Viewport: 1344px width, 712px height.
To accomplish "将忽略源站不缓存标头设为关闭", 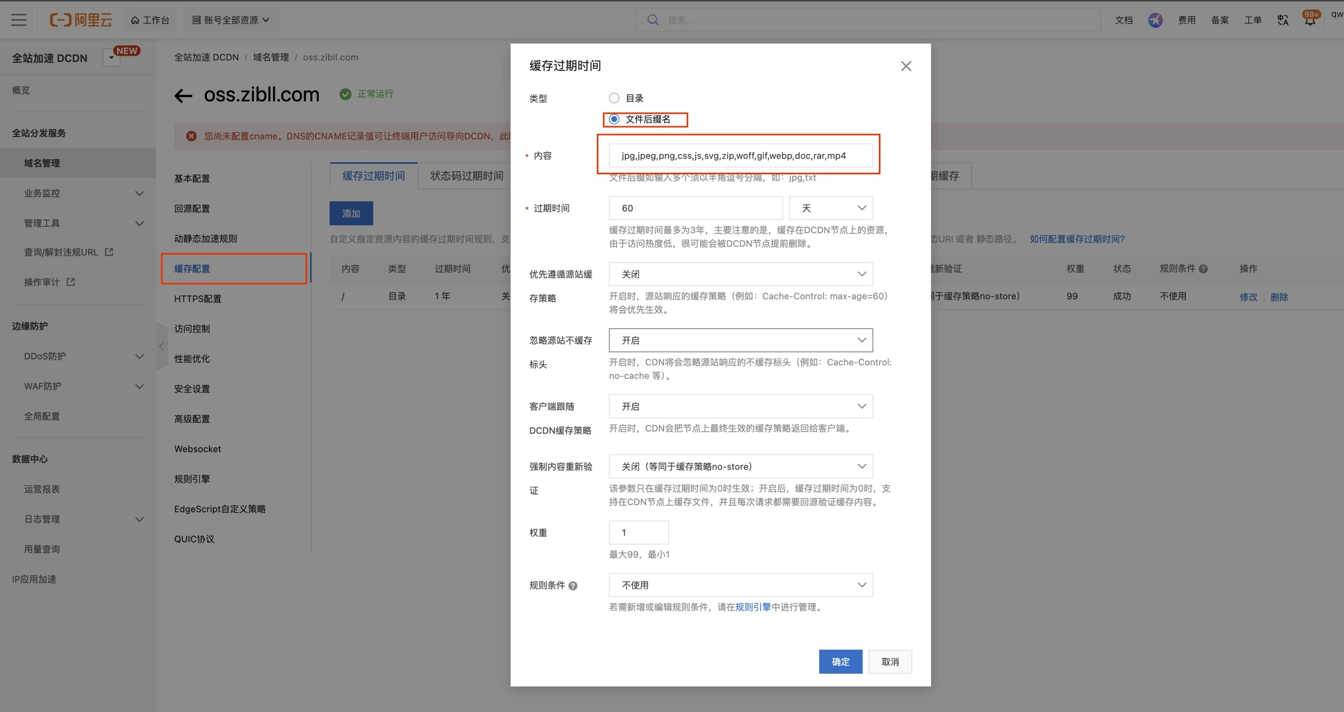I will [739, 340].
